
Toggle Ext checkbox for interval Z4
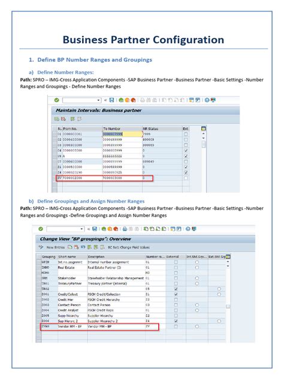[x=186, y=173]
